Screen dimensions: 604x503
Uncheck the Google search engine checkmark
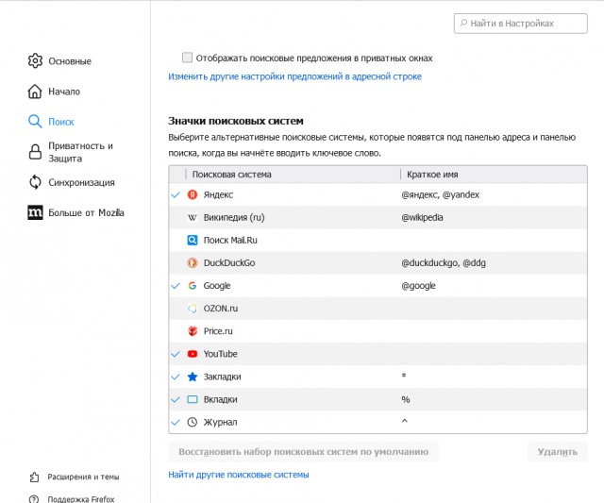(x=176, y=286)
